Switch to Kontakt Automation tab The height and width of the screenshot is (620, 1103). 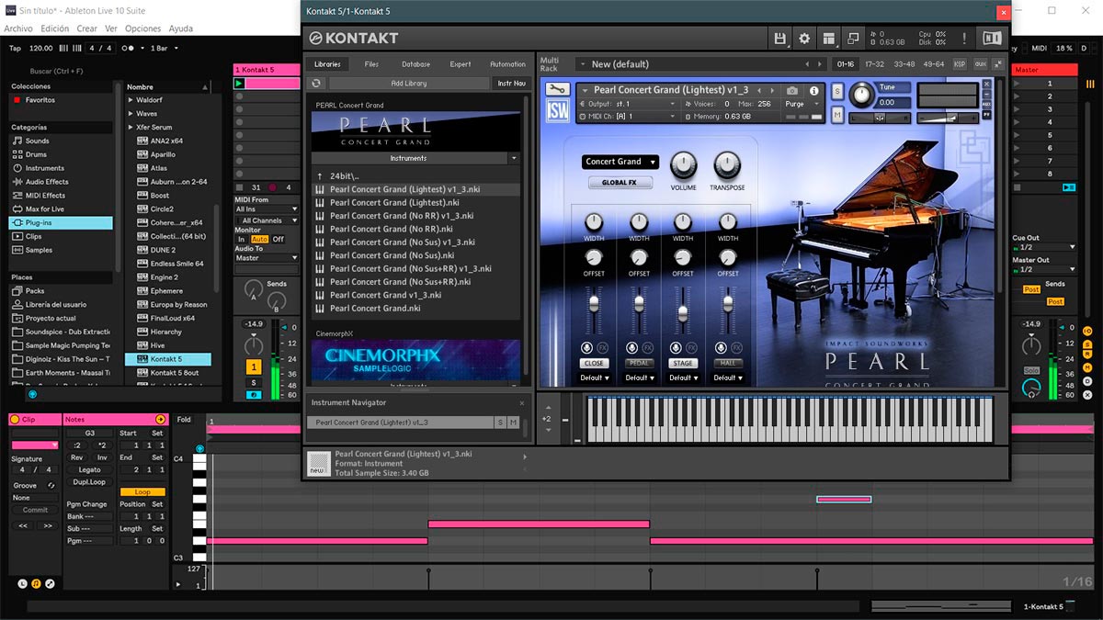(x=507, y=64)
